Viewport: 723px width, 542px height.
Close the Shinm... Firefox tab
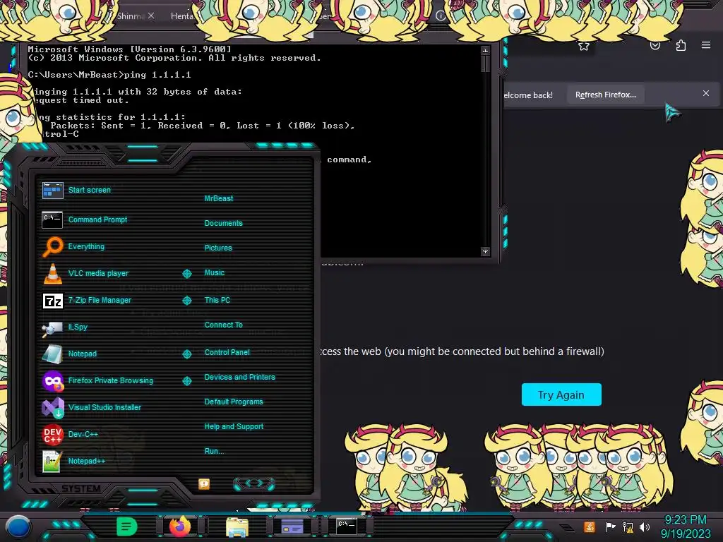coord(151,16)
